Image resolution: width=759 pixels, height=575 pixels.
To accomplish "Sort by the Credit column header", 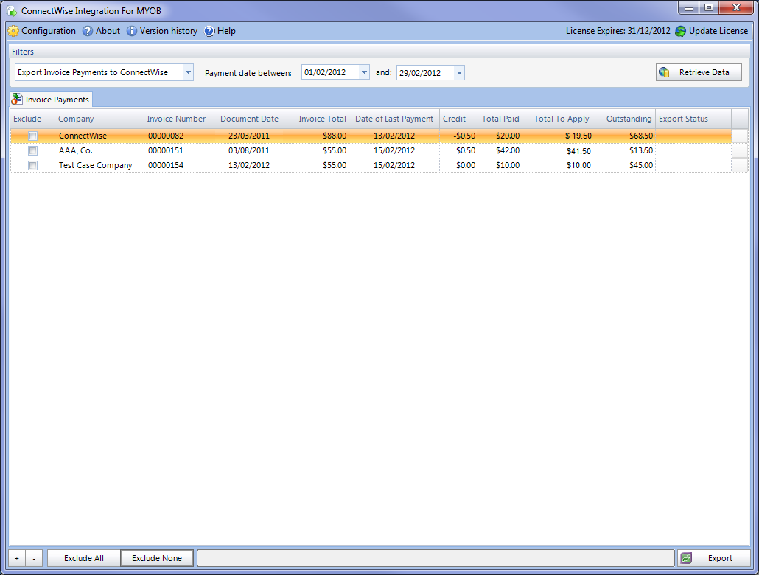I will (x=458, y=119).
